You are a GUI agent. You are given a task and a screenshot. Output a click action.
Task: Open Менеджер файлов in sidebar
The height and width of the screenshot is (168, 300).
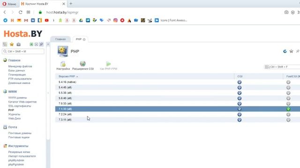pos(20,66)
